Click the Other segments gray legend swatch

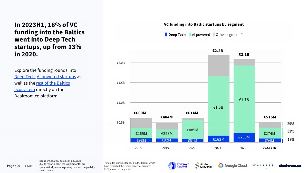[x=214, y=35]
